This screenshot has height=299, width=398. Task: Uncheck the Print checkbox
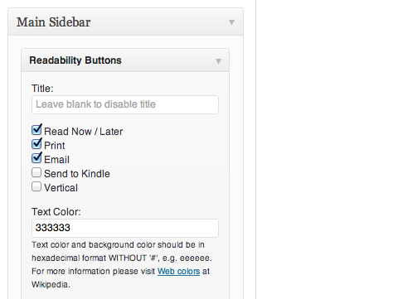pos(36,143)
